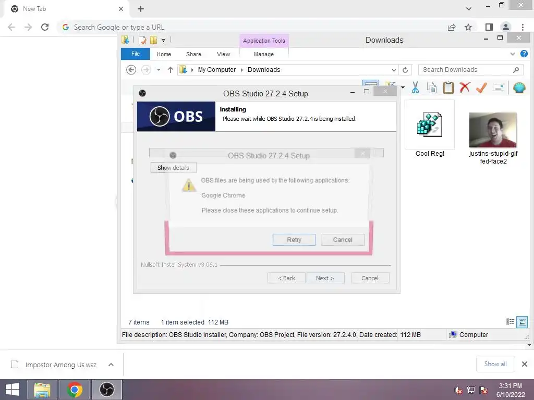This screenshot has height=400, width=534.
Task: Click the Application Tools contextual tab header
Action: point(264,41)
